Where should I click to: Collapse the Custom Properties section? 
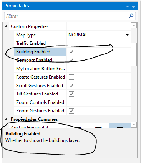pyautogui.click(x=6, y=26)
